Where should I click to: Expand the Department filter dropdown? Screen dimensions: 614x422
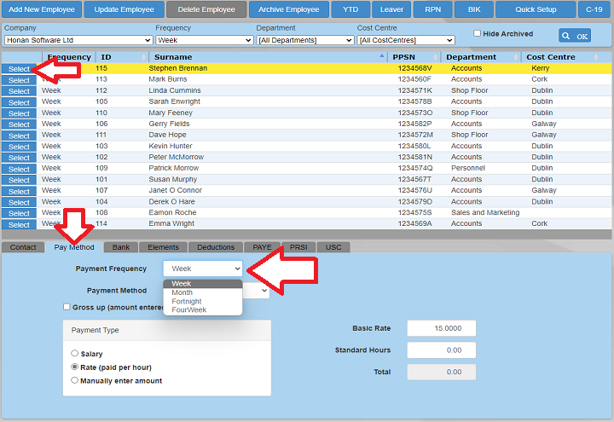(x=304, y=40)
